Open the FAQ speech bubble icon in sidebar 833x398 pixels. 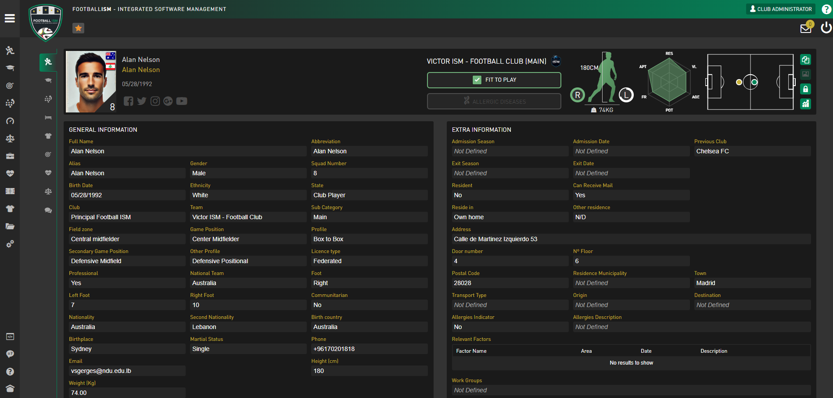(x=10, y=354)
